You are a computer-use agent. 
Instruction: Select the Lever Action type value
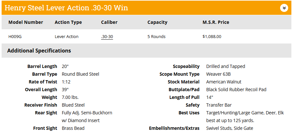[67, 37]
